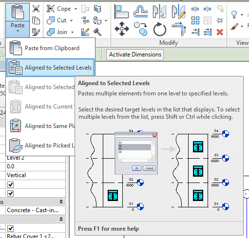Click the Override Graphics paintbrush icon

(x=234, y=26)
